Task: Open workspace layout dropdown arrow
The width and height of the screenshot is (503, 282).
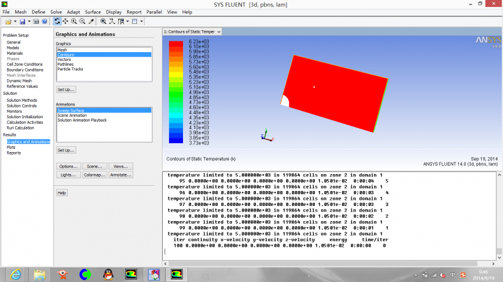Action: point(128,21)
